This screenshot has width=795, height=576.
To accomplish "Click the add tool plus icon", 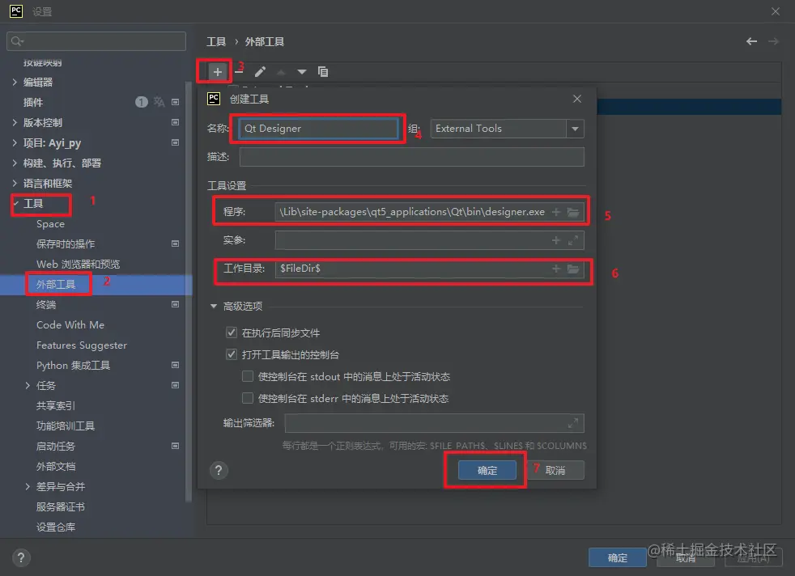I will pyautogui.click(x=218, y=72).
